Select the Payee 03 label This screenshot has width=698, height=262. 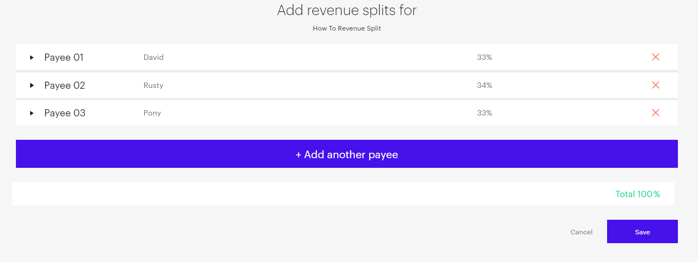pyautogui.click(x=65, y=113)
